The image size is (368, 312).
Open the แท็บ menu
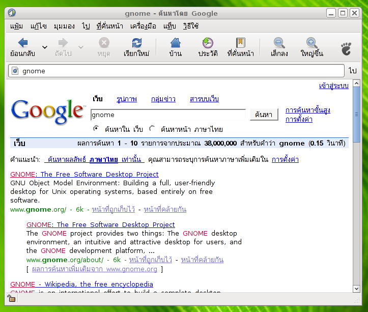(169, 26)
